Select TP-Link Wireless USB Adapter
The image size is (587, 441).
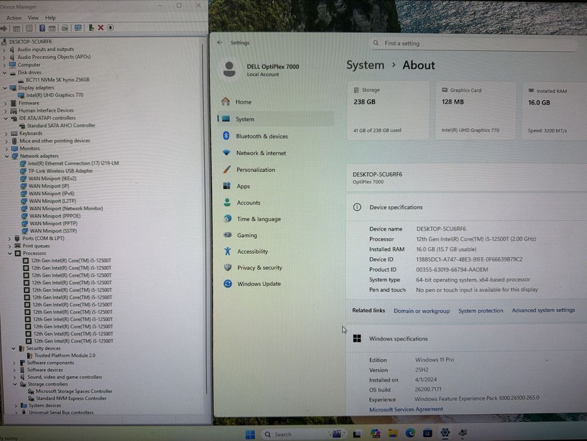[60, 171]
